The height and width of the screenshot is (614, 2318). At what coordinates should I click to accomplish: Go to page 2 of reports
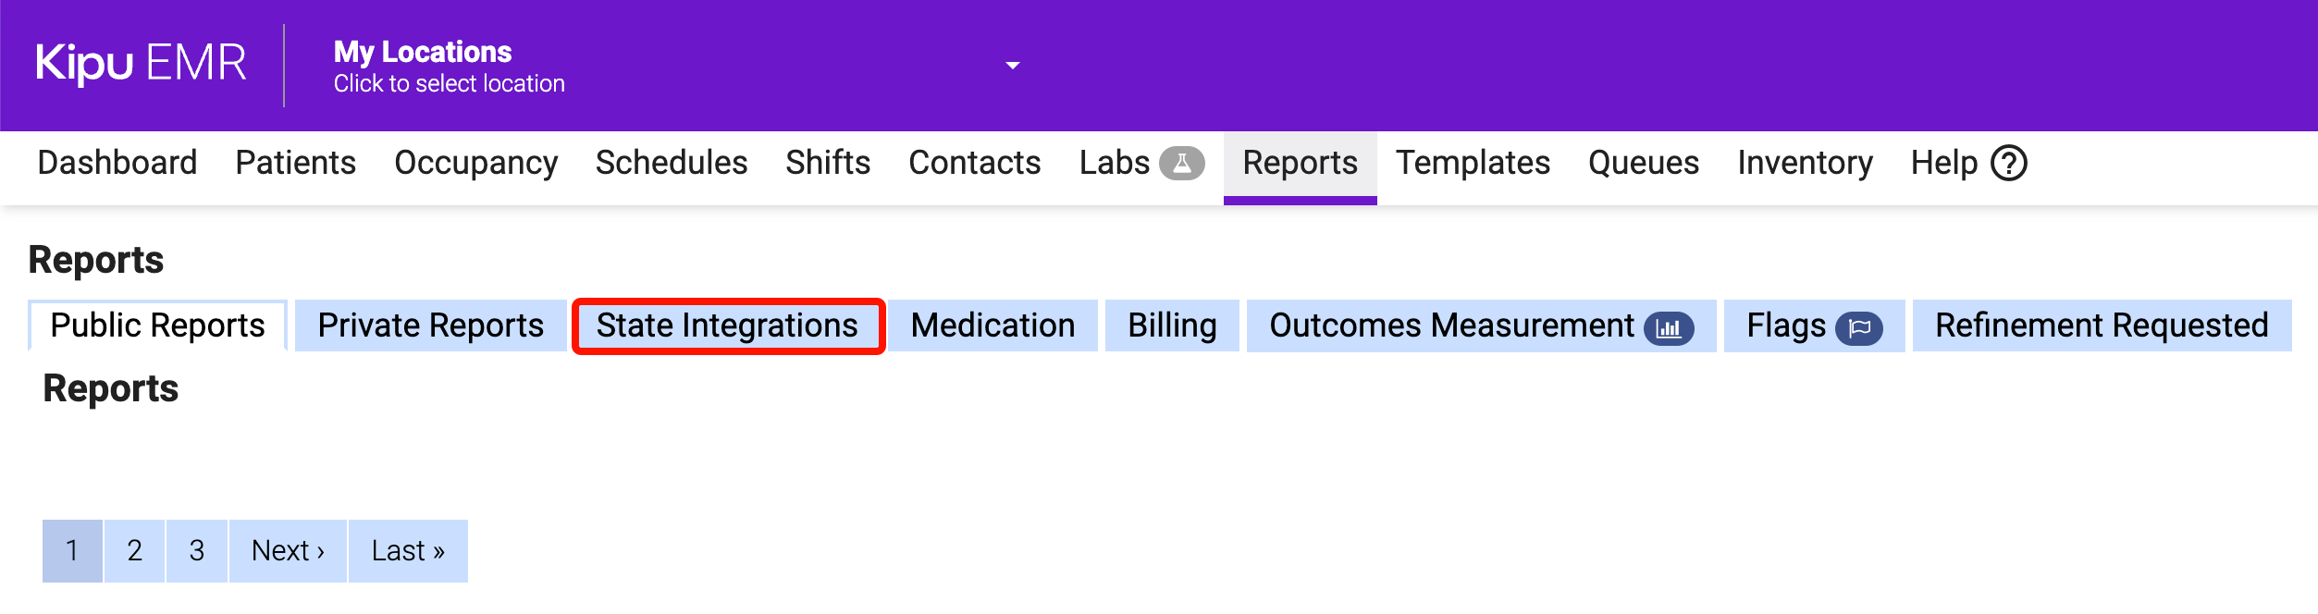(x=134, y=550)
